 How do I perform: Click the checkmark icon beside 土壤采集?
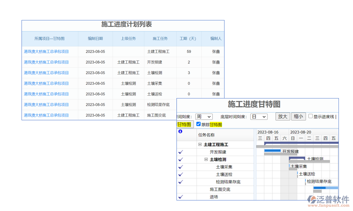point(181,167)
